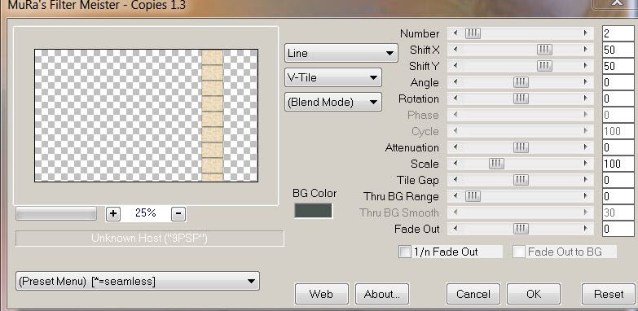Click the Tile Gap value field
The image size is (638, 311).
point(618,180)
